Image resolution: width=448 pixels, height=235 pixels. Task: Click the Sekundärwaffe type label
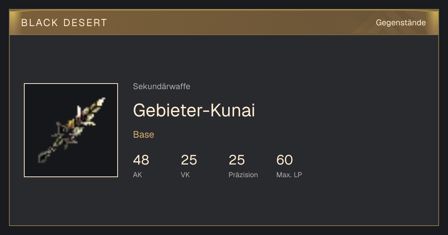tap(162, 87)
